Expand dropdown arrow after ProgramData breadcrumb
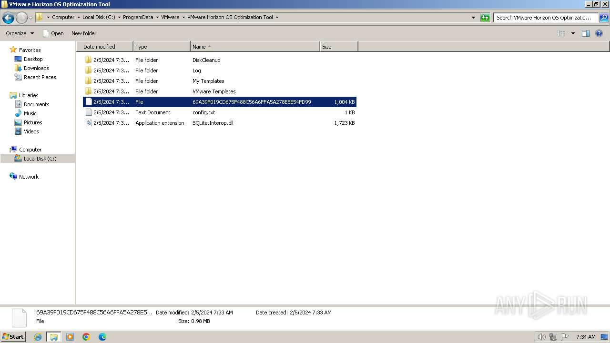The image size is (610, 343). pos(157,17)
